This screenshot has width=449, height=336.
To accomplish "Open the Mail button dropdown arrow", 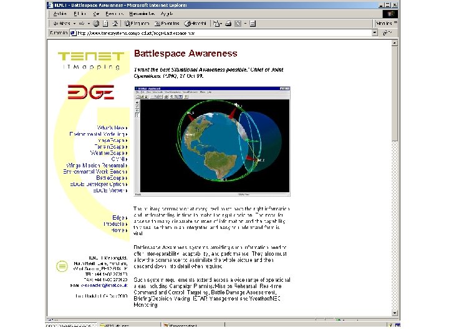I will coord(221,24).
